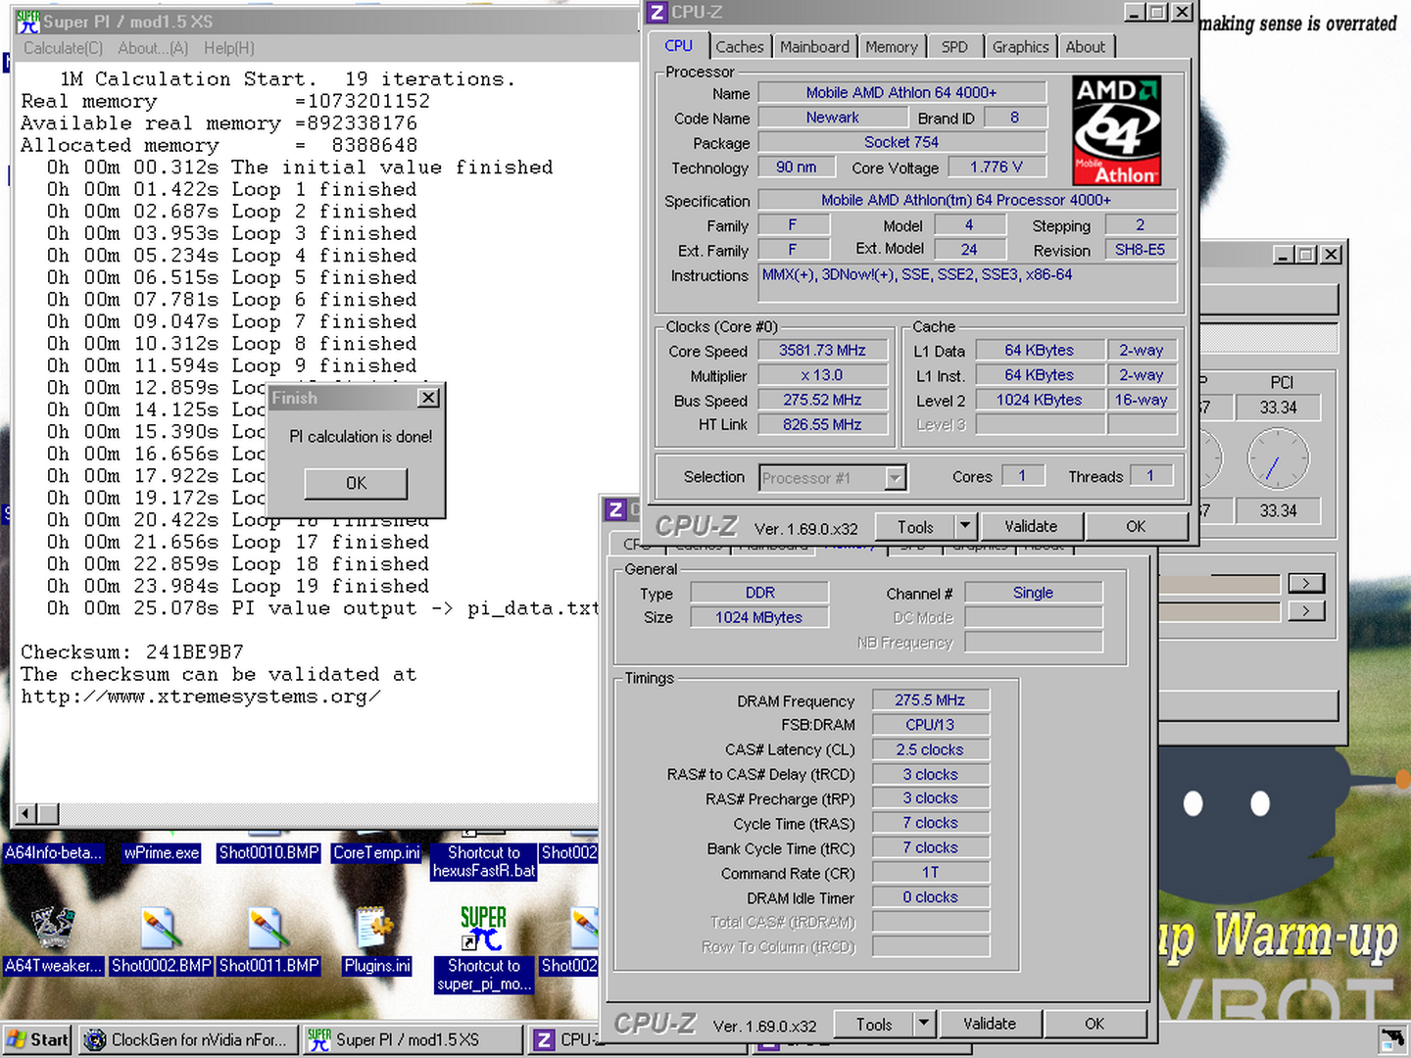
Task: Click OK in the Finish dialog
Action: (x=356, y=483)
